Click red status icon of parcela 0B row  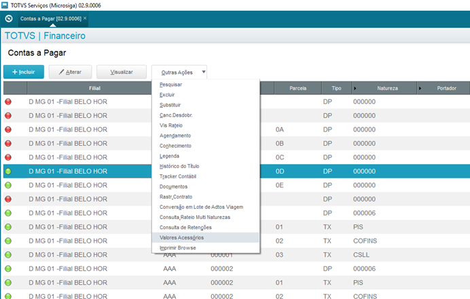[8, 143]
